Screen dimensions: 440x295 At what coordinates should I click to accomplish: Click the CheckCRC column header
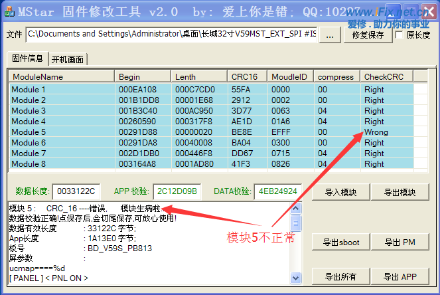387,76
